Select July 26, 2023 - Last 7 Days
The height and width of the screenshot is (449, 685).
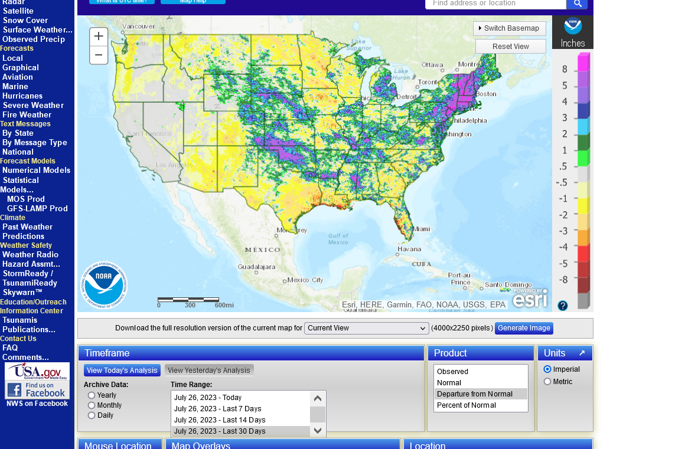point(241,409)
